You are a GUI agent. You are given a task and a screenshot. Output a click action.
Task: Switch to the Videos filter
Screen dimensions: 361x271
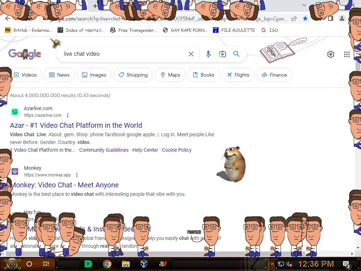(26, 75)
